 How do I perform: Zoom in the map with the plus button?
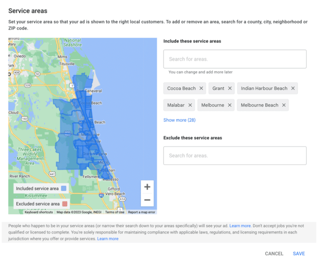click(147, 187)
